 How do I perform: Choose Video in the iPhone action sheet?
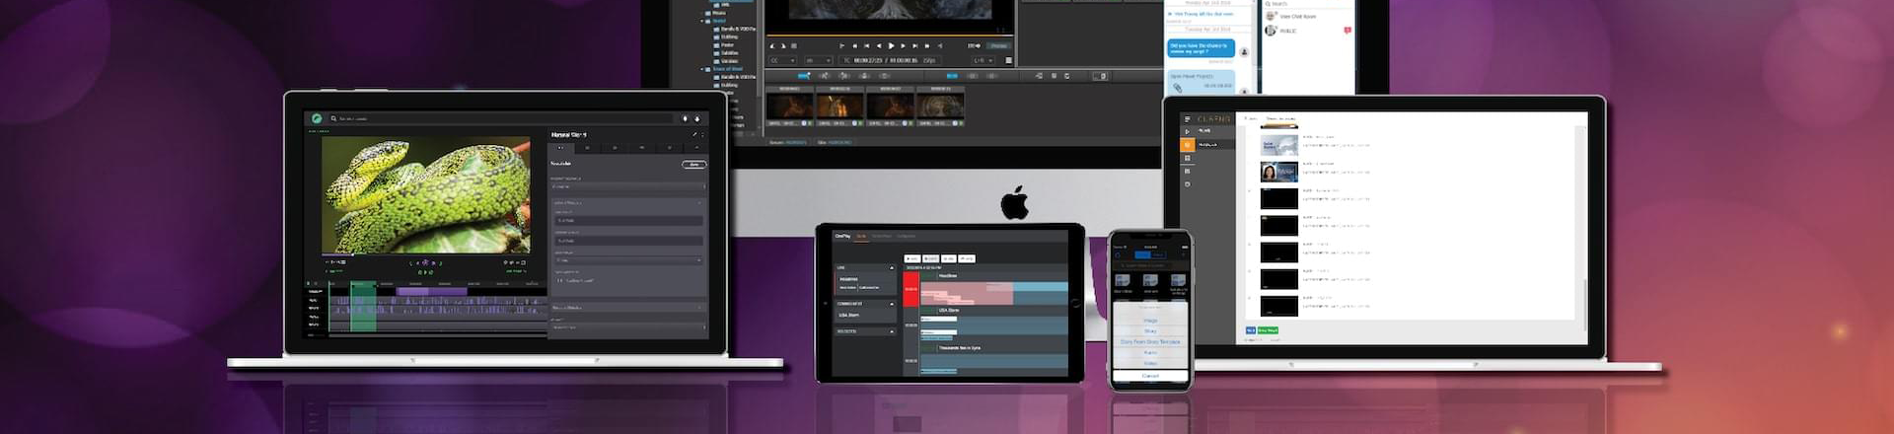(1150, 363)
